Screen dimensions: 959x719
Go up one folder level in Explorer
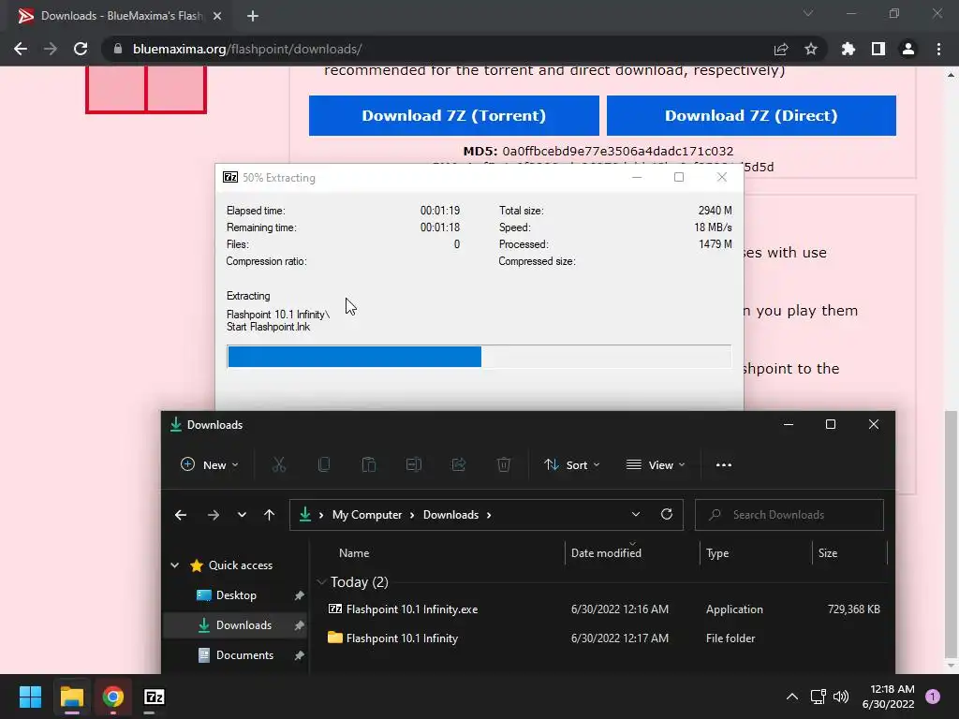click(269, 515)
